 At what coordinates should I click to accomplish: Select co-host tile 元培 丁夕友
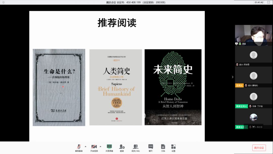coord(254,98)
